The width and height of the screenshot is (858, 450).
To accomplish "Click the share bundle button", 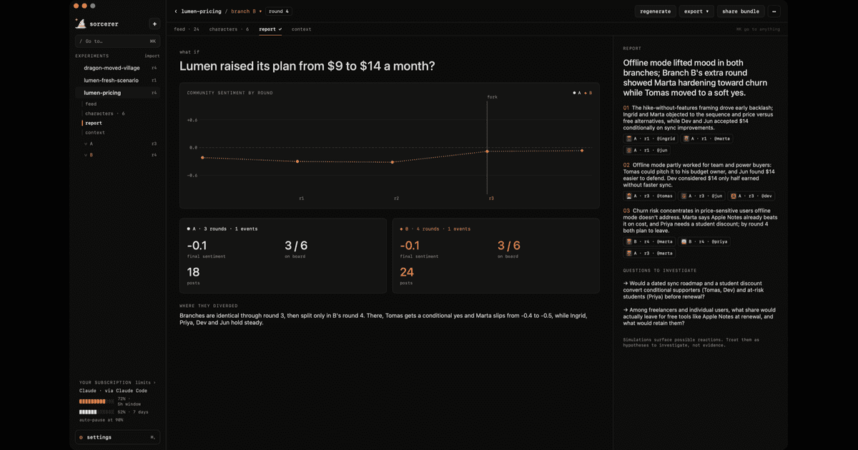I will point(741,11).
